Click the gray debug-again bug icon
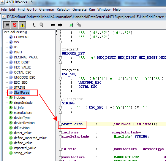 click(x=79, y=25)
